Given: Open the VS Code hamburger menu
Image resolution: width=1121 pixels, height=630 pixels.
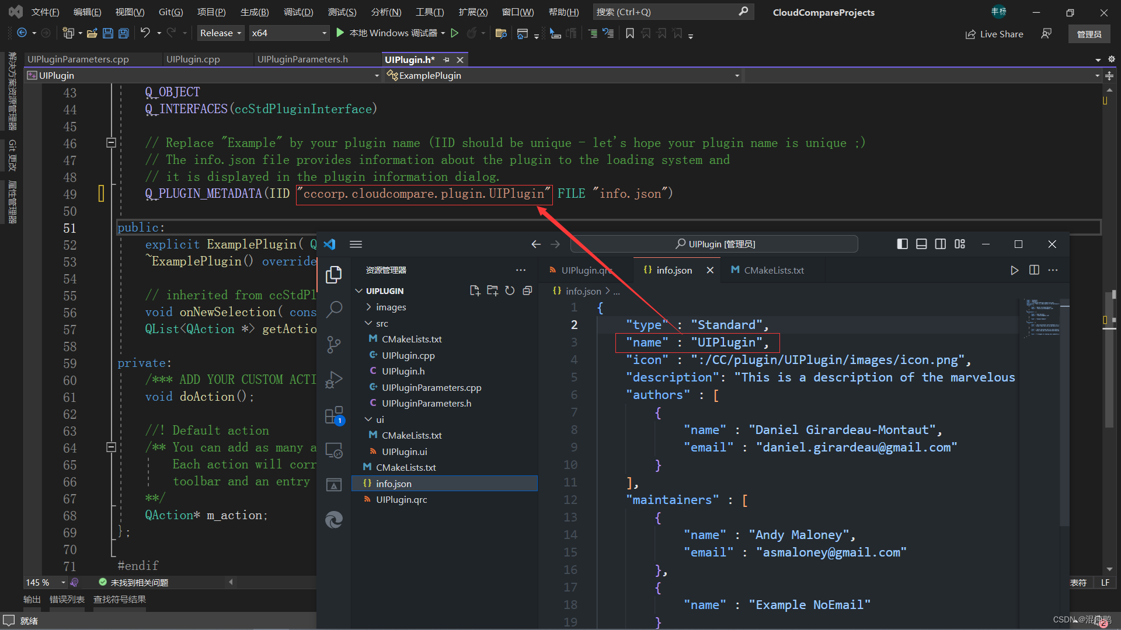Looking at the screenshot, I should click(356, 244).
